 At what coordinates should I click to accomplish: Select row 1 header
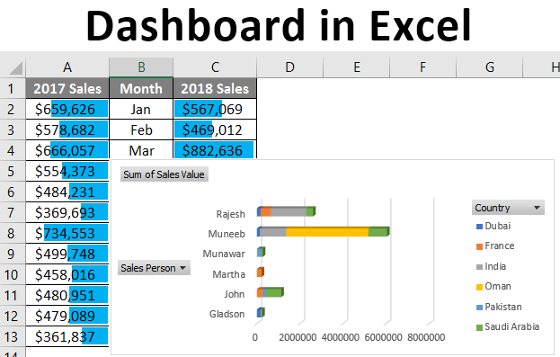pyautogui.click(x=13, y=88)
